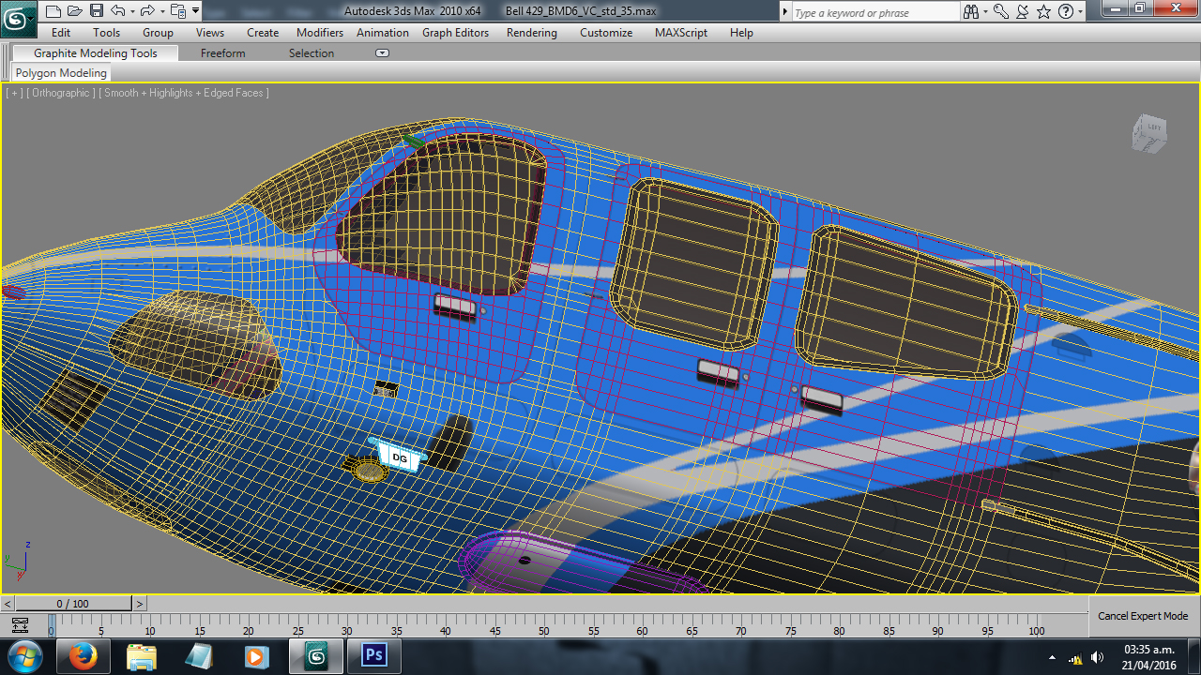Click the Open File icon
This screenshot has height=675, width=1201.
click(76, 11)
